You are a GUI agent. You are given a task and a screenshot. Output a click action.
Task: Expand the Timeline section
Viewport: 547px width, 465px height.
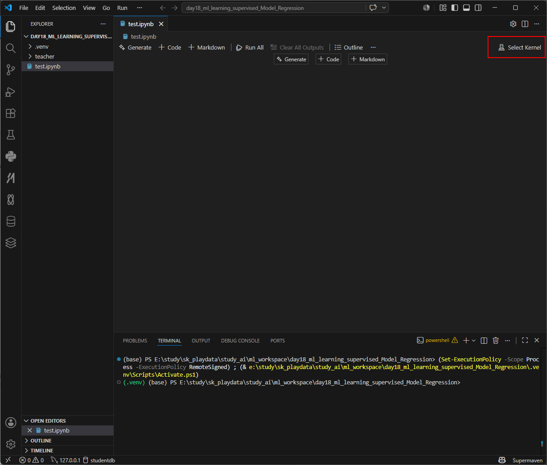tap(68, 451)
